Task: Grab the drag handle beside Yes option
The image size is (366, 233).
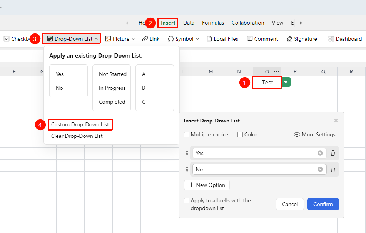Action: click(x=187, y=153)
